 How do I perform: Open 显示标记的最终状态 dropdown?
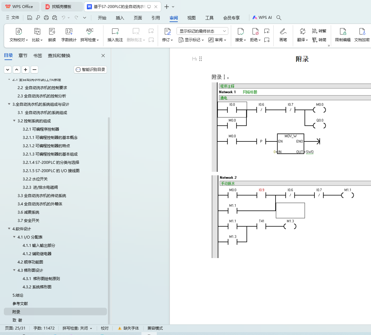click(202, 31)
